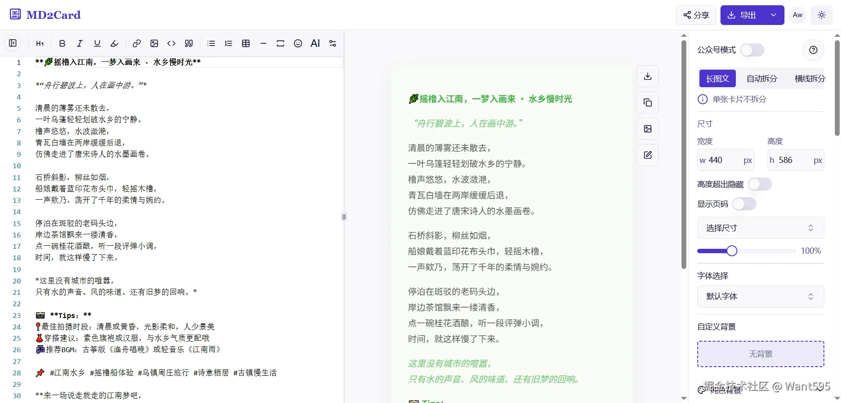Click the '自定义背景' label
The image size is (841, 403).
[x=717, y=327]
